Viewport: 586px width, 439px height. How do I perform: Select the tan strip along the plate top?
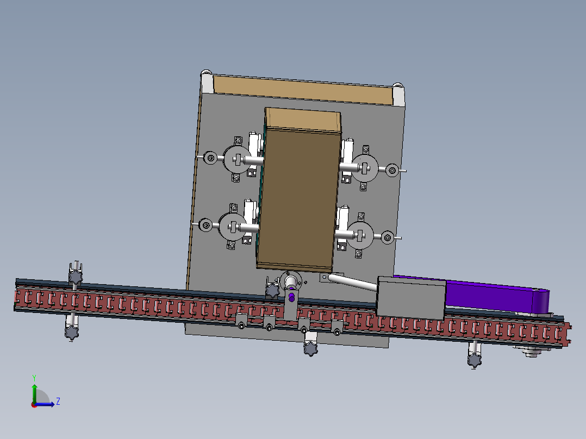pyautogui.click(x=303, y=90)
